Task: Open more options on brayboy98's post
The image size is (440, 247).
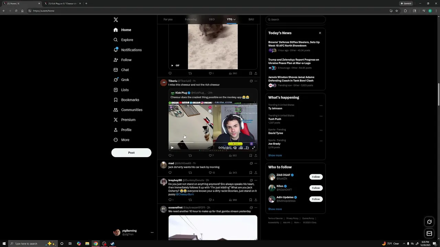Action: coord(256,180)
